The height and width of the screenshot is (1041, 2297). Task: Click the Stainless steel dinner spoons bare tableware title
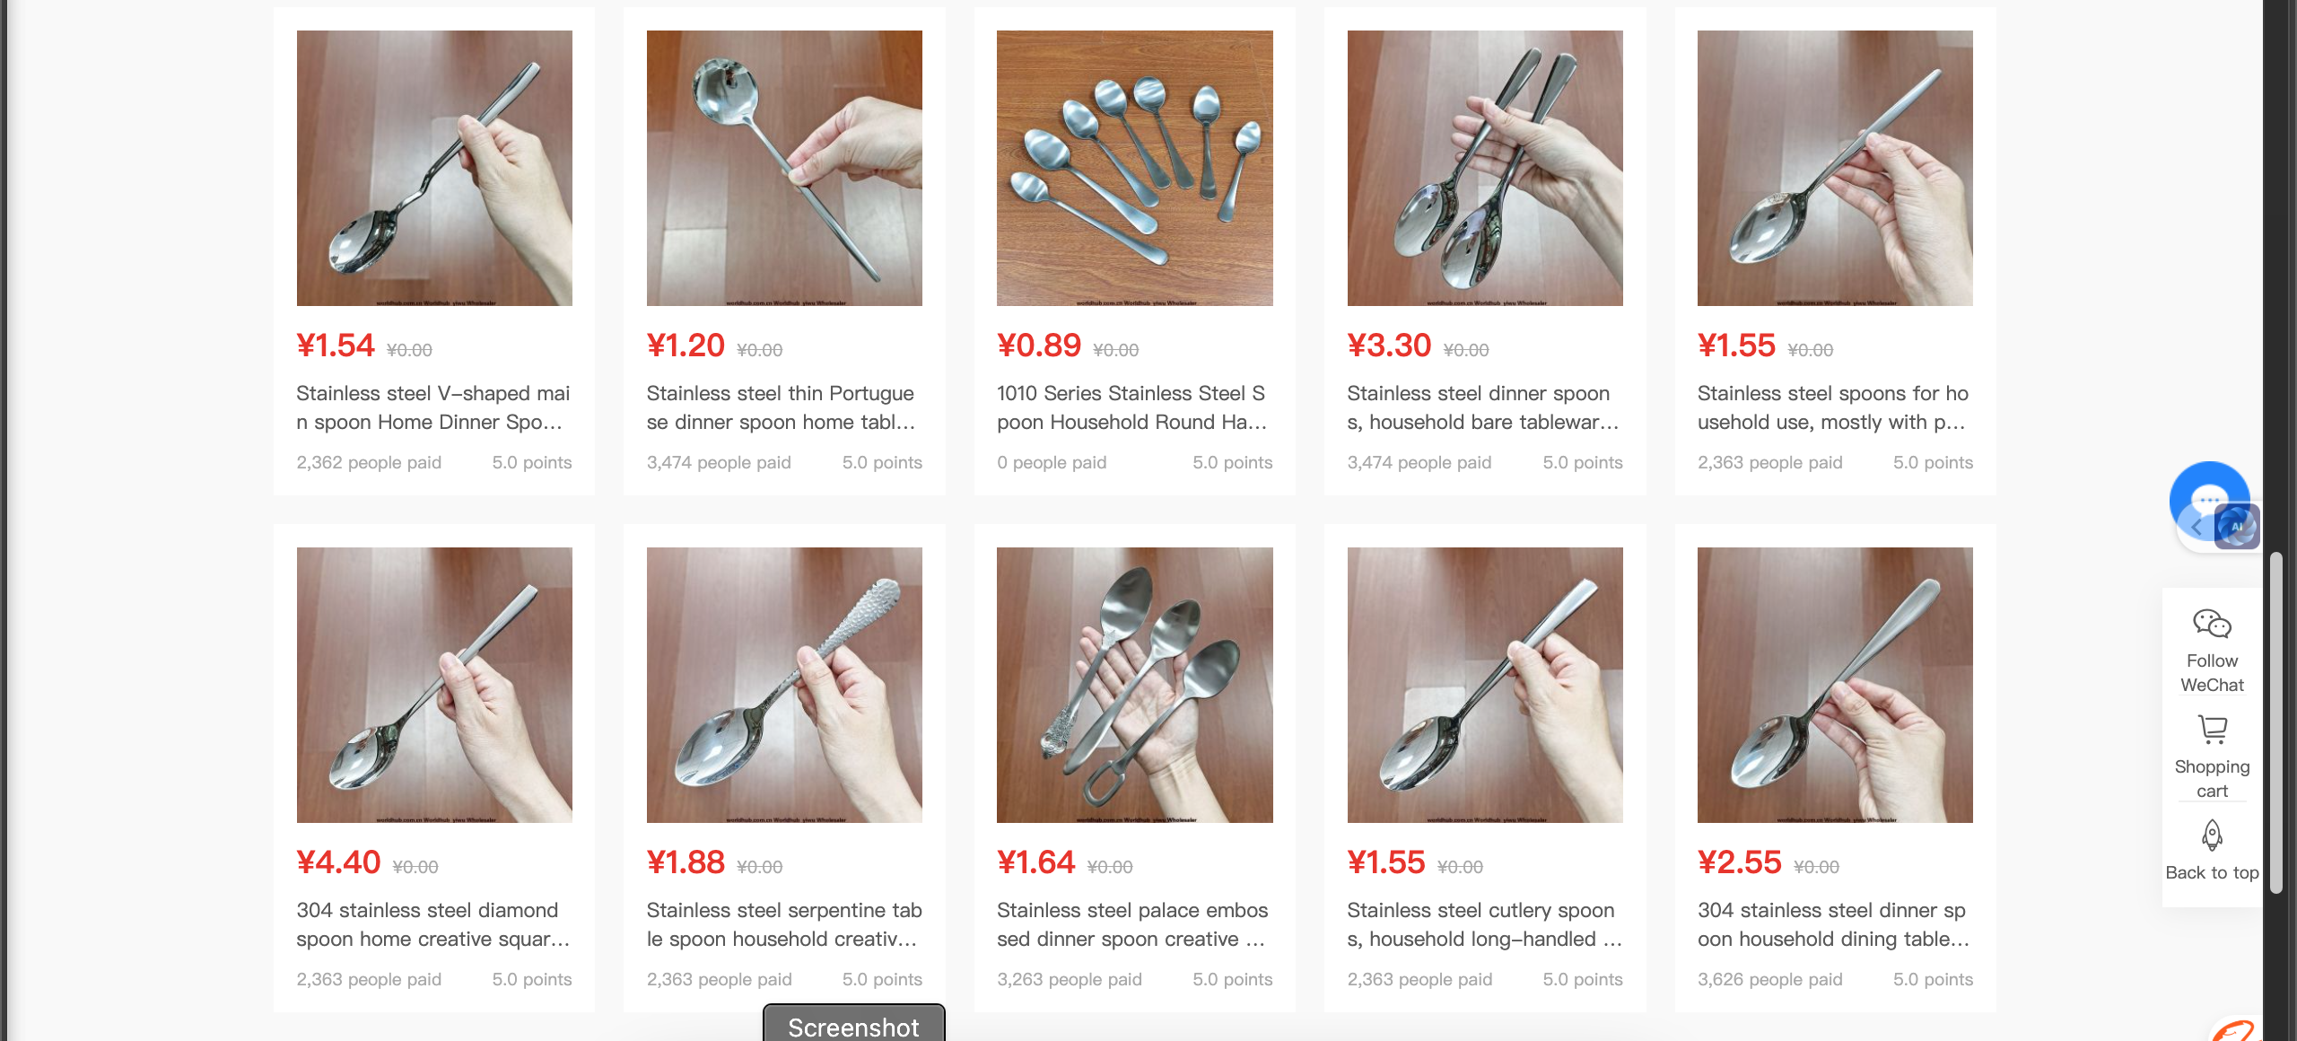point(1483,407)
